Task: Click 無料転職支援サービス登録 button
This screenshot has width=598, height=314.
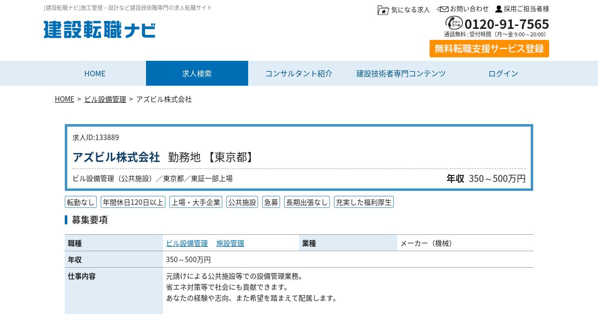Action: click(489, 49)
